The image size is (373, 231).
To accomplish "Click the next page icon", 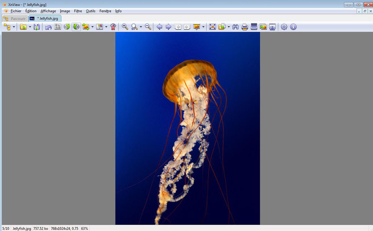I will coord(187,27).
